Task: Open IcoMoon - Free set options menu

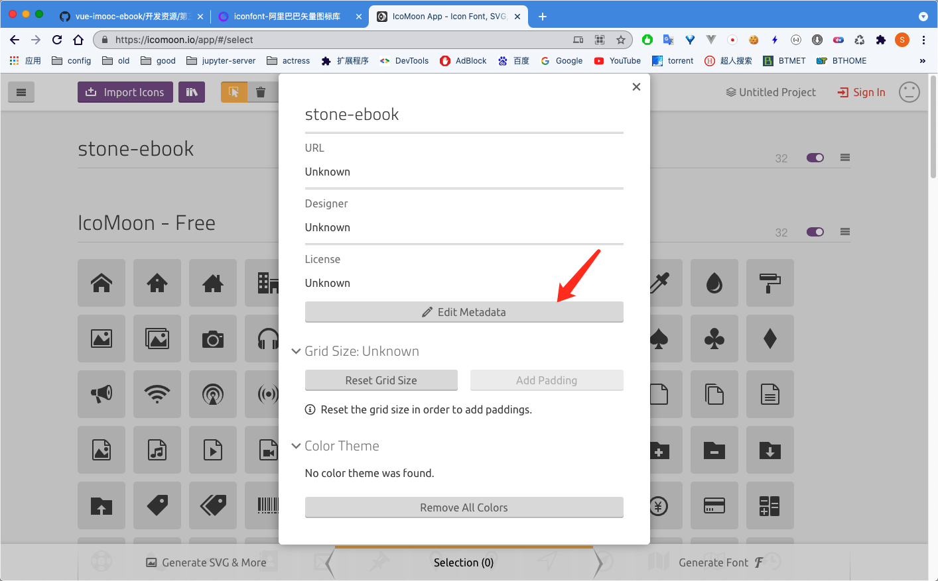Action: 845,232
